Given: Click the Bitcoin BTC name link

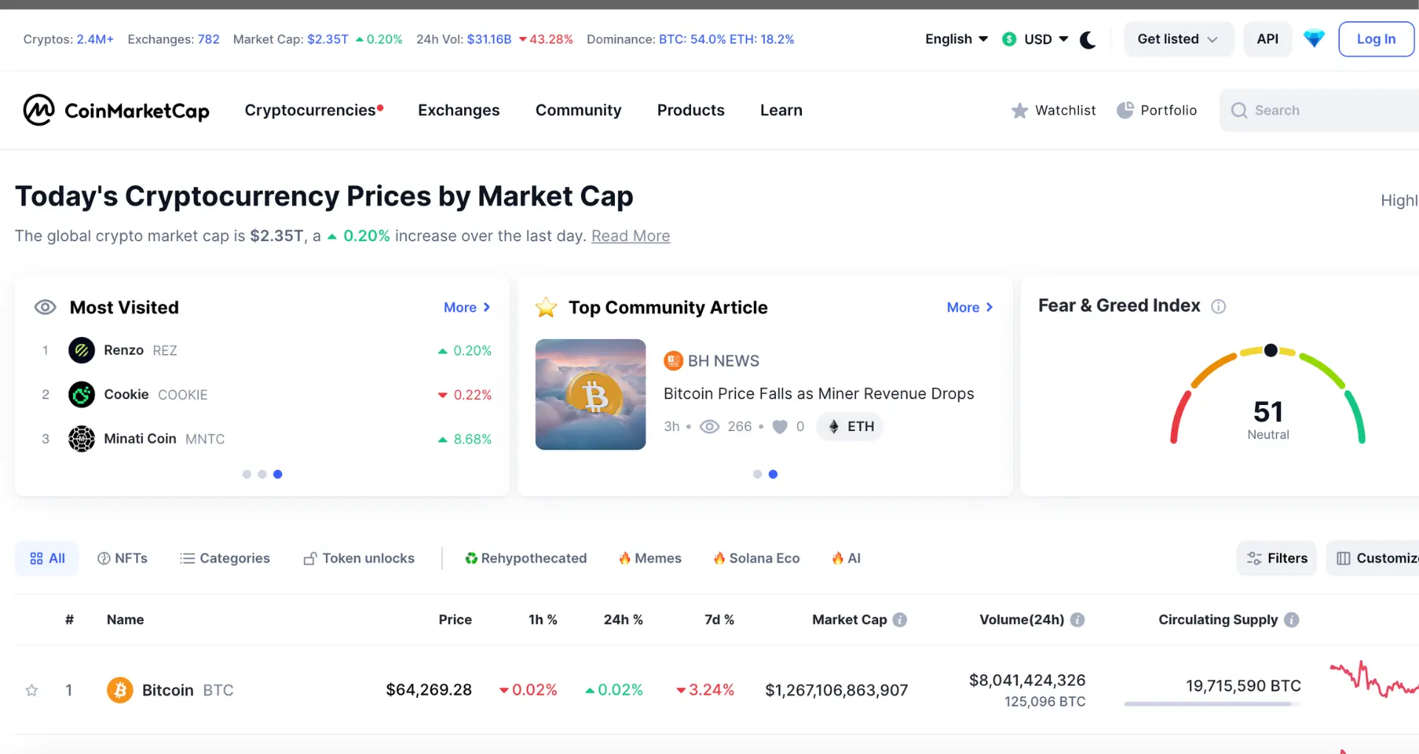Looking at the screenshot, I should pos(188,690).
